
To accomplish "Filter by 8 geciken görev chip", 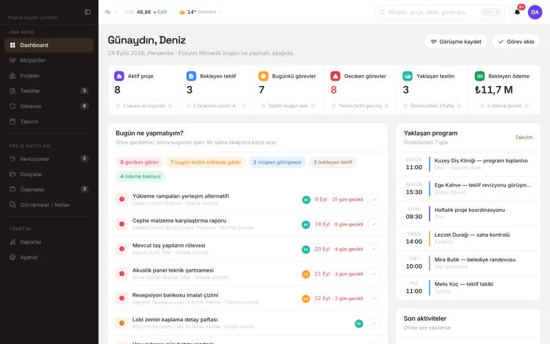I will click(140, 162).
